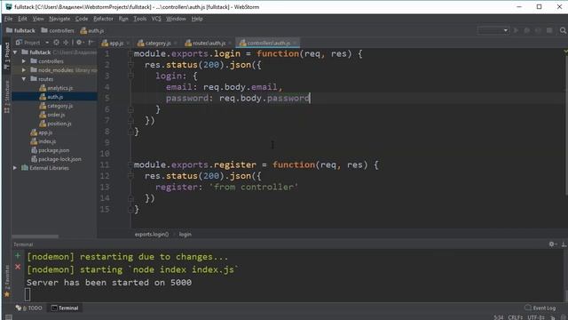Image resolution: width=568 pixels, height=320 pixels.
Task: Click CRLF line separator in status bar
Action: click(x=515, y=317)
